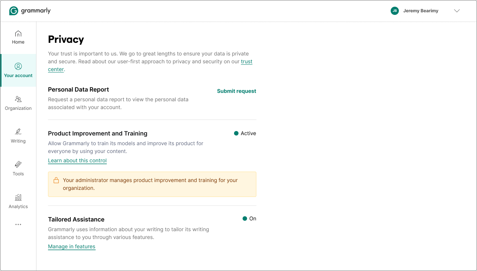Click the Tools icon in sidebar
The height and width of the screenshot is (271, 477).
pos(18,165)
